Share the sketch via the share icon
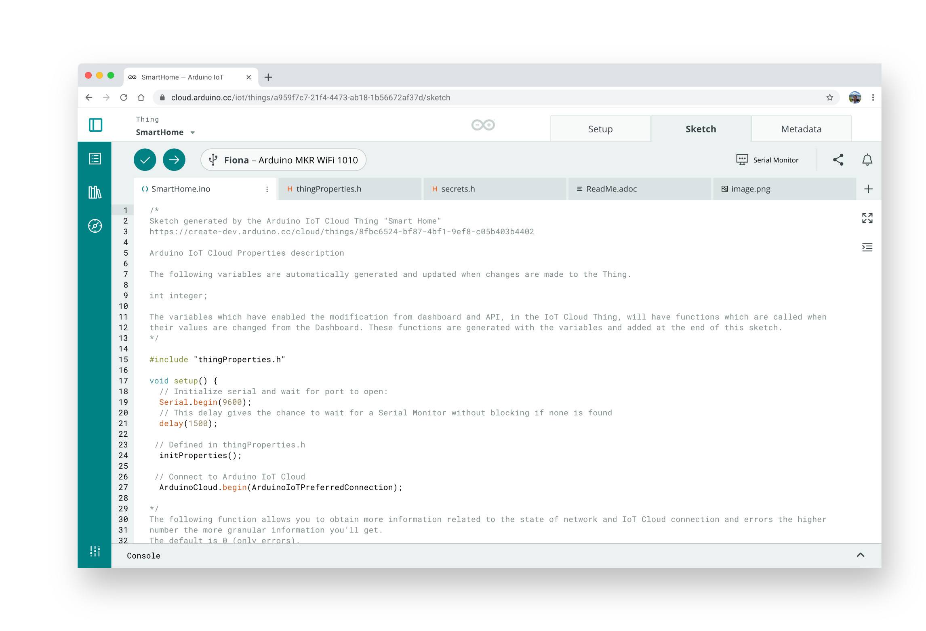The height and width of the screenshot is (631, 926). pyautogui.click(x=838, y=160)
